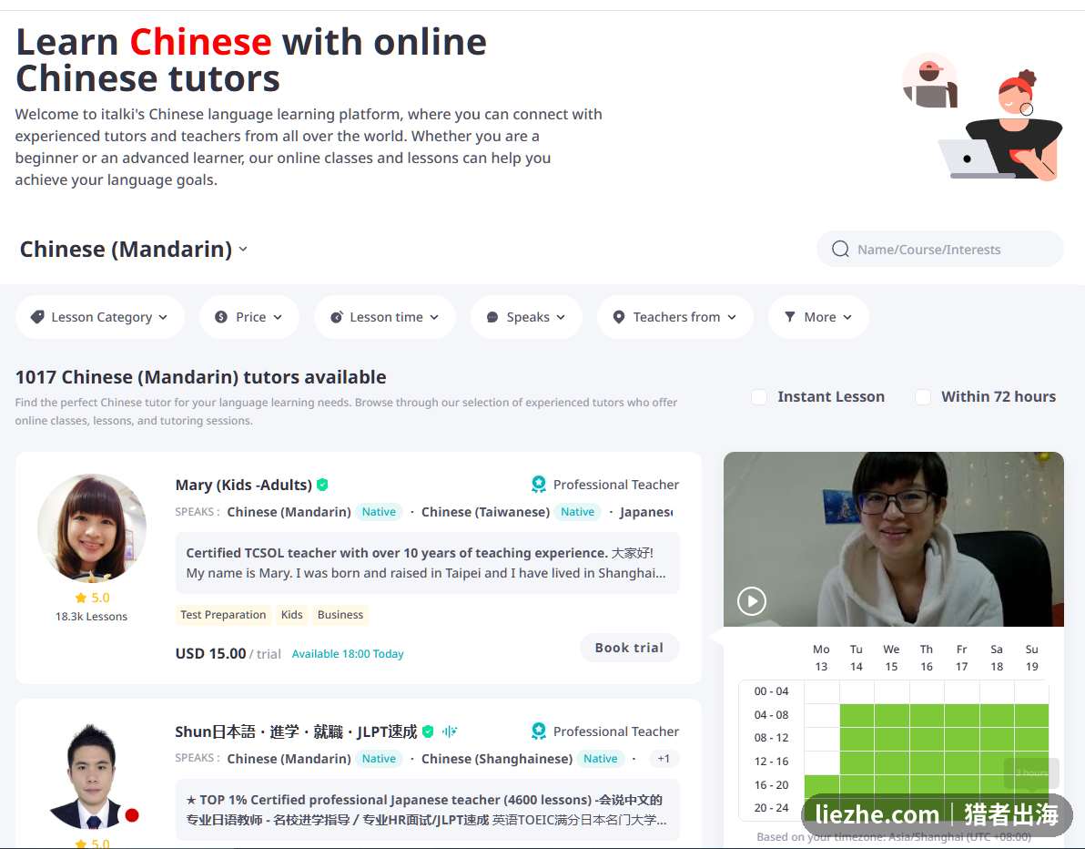Focus the Name/Course/Interests search field

[939, 250]
